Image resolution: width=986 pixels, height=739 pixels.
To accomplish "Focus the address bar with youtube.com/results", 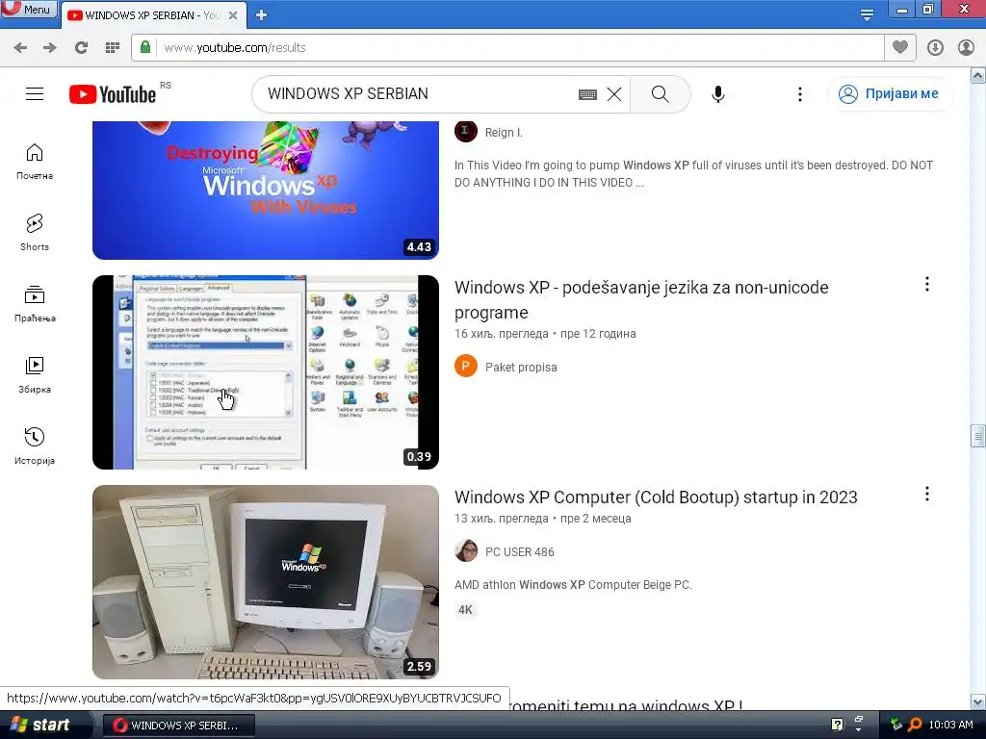I will tap(508, 48).
